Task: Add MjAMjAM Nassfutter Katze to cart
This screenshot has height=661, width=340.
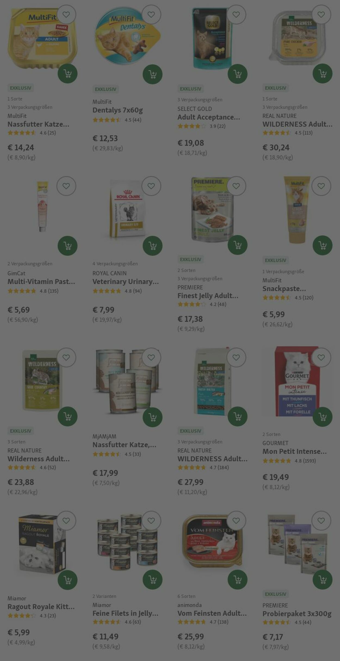Action: [x=153, y=417]
